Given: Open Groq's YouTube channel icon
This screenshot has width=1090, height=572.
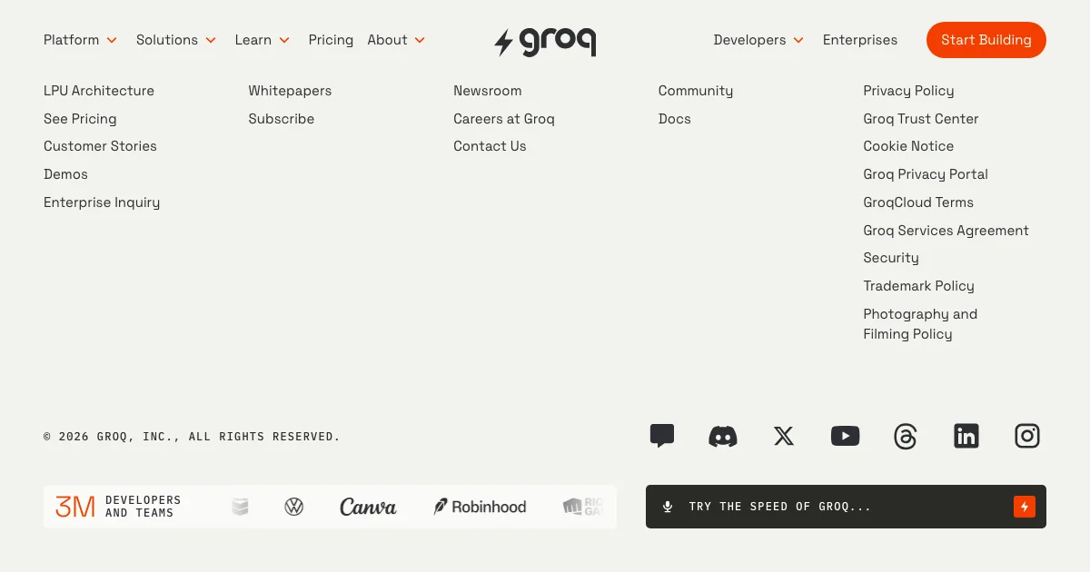Looking at the screenshot, I should [845, 437].
